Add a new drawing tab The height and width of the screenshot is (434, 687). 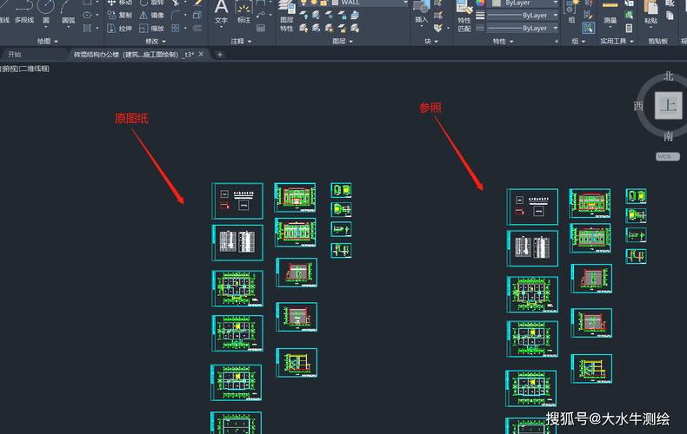click(220, 54)
